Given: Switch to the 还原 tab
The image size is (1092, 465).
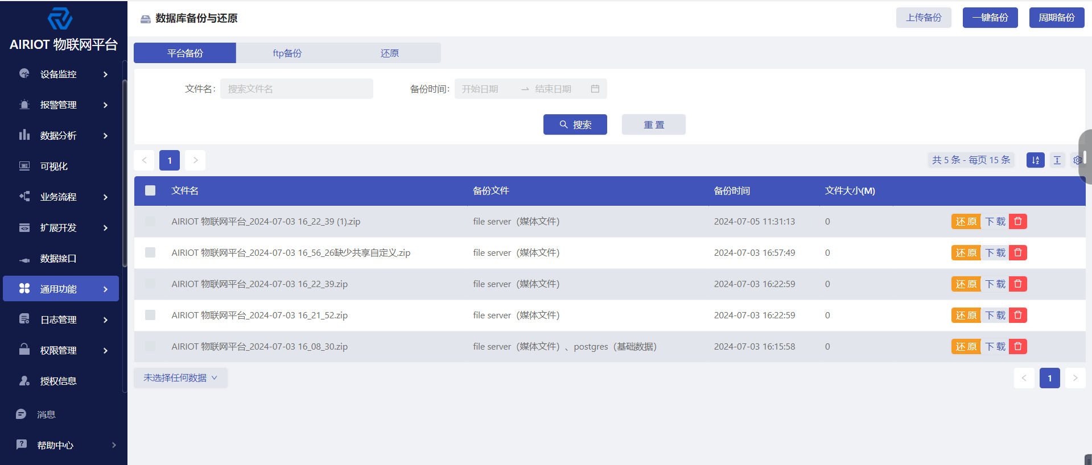Looking at the screenshot, I should click(390, 53).
